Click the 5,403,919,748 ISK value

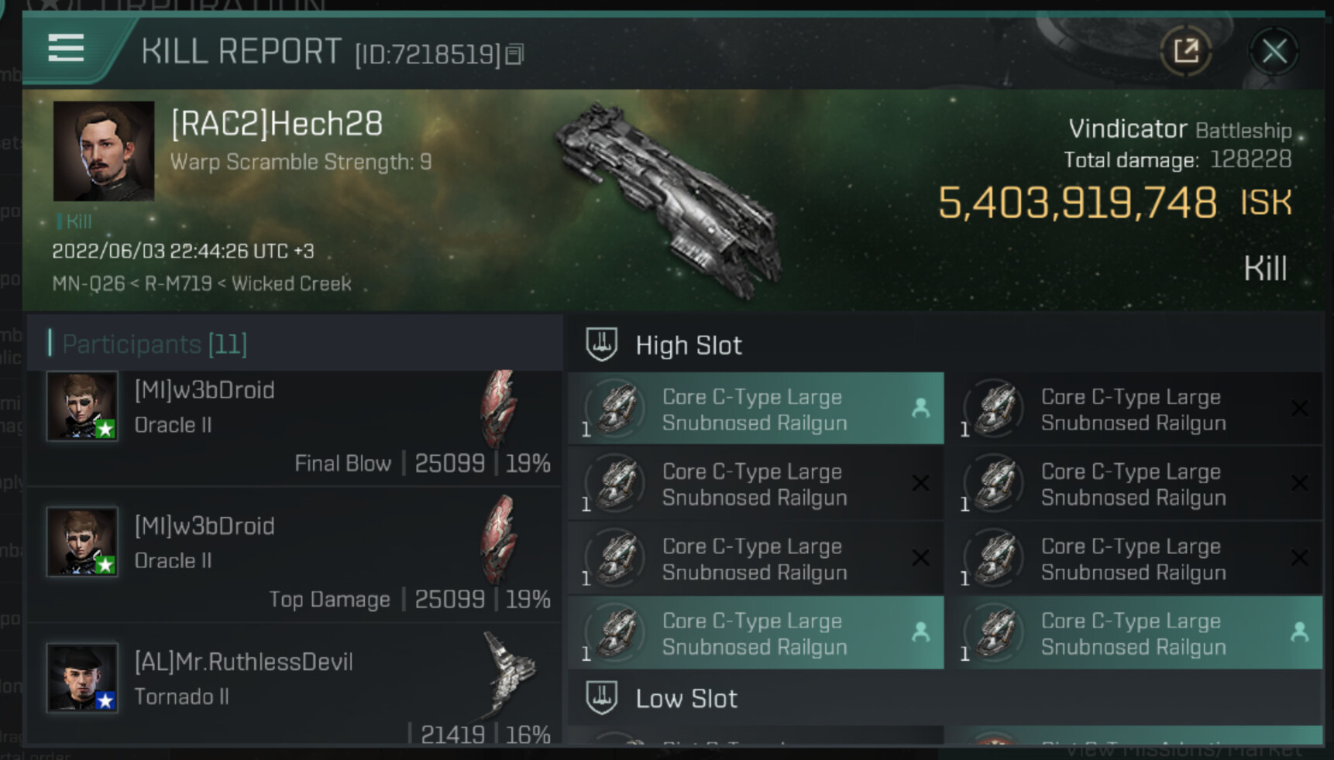pos(1077,203)
